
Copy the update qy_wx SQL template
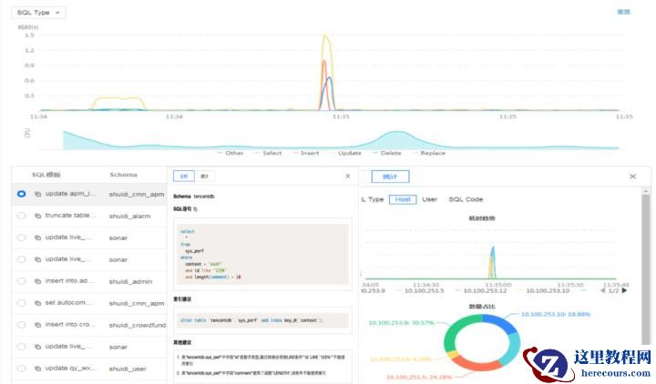click(x=37, y=369)
